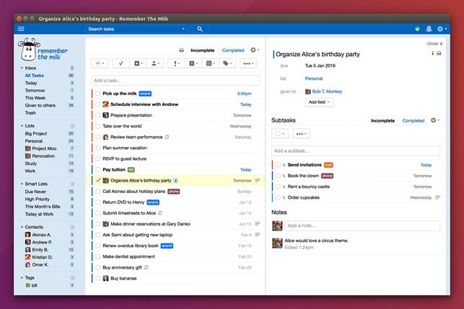Open the tag icon menu in toolbar
Image resolution: width=464 pixels, height=309 pixels.
[228, 63]
